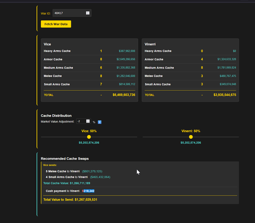Click the ($801,279,125) melee swap value
The width and height of the screenshot is (255, 223).
point(92,171)
